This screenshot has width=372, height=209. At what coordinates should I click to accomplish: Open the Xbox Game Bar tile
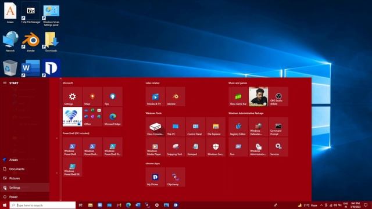238,96
